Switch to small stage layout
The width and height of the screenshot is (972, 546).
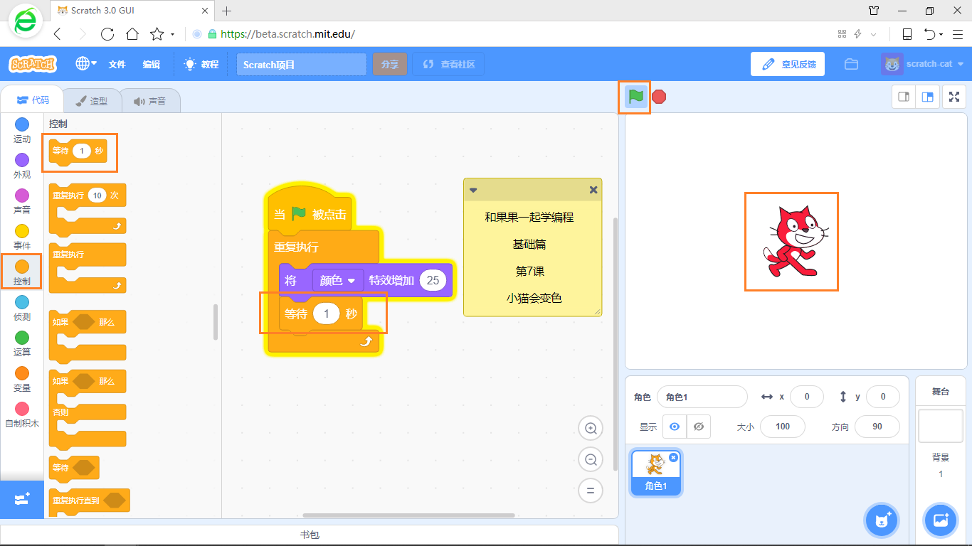[904, 97]
